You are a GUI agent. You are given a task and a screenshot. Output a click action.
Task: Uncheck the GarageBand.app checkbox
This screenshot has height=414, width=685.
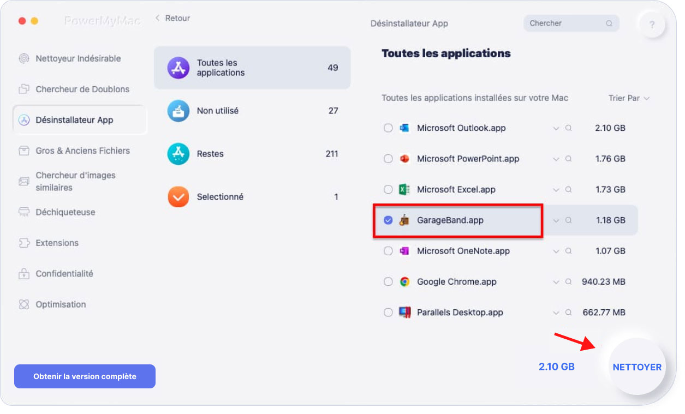click(388, 220)
